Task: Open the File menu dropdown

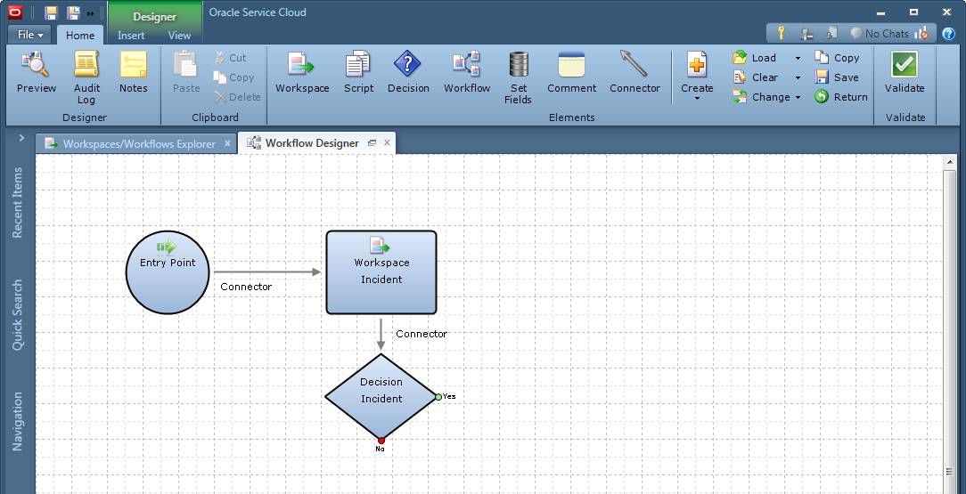Action: 30,35
